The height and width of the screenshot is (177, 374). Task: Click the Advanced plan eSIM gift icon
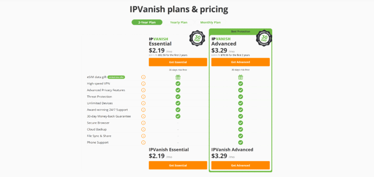[241, 77]
